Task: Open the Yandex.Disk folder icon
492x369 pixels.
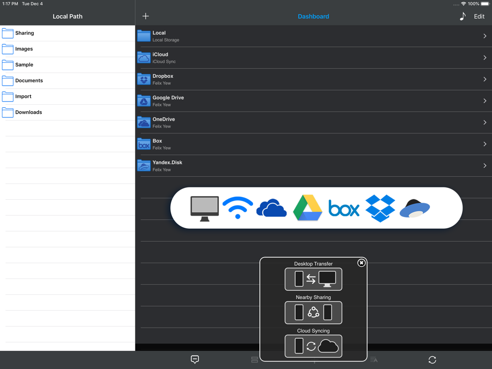Action: [x=144, y=165]
